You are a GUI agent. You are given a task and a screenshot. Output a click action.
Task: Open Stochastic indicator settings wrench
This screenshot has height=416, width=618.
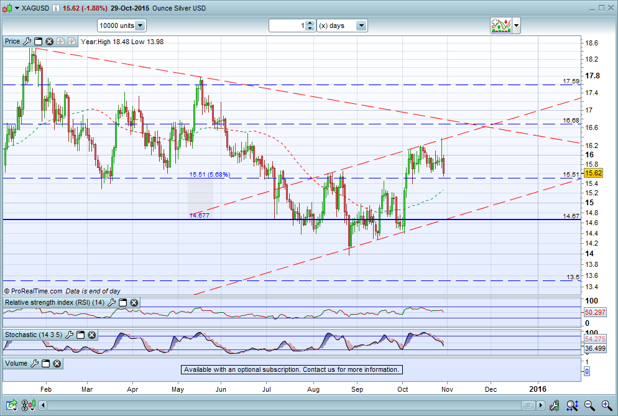tap(69, 335)
